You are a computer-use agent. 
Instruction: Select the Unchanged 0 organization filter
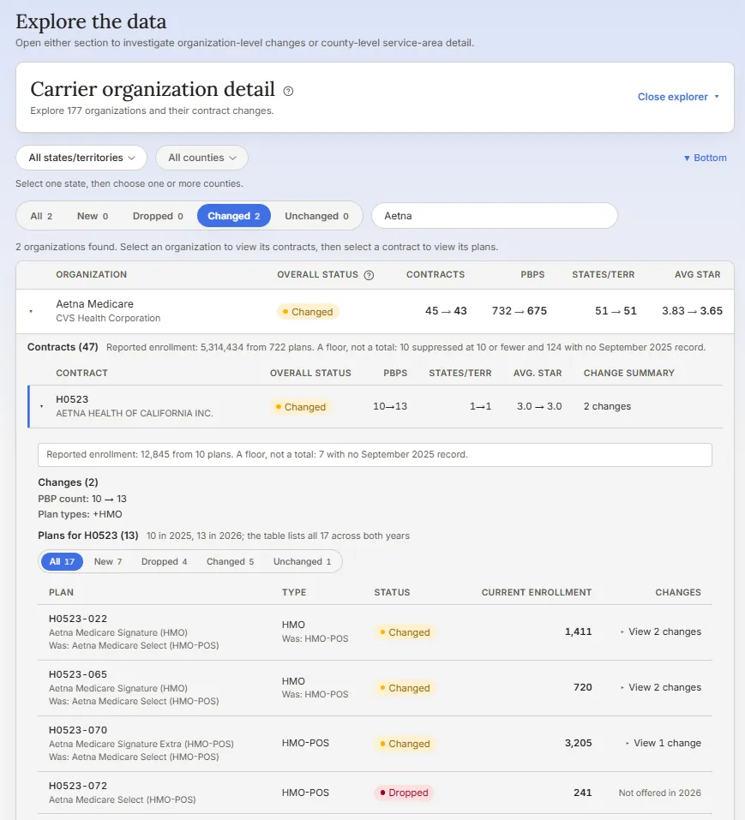click(x=316, y=216)
